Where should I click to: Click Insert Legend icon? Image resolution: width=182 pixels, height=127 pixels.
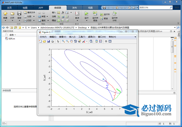(101, 41)
